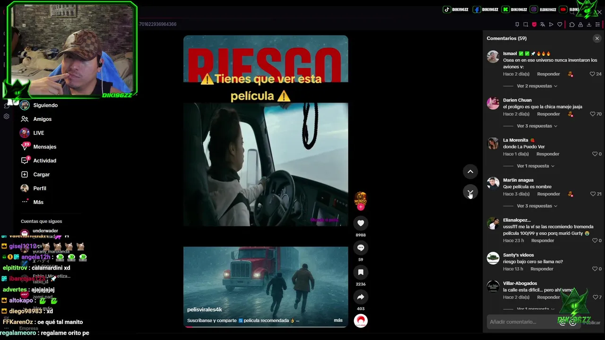
Task: Click the browser translate page icon
Action: 543,25
